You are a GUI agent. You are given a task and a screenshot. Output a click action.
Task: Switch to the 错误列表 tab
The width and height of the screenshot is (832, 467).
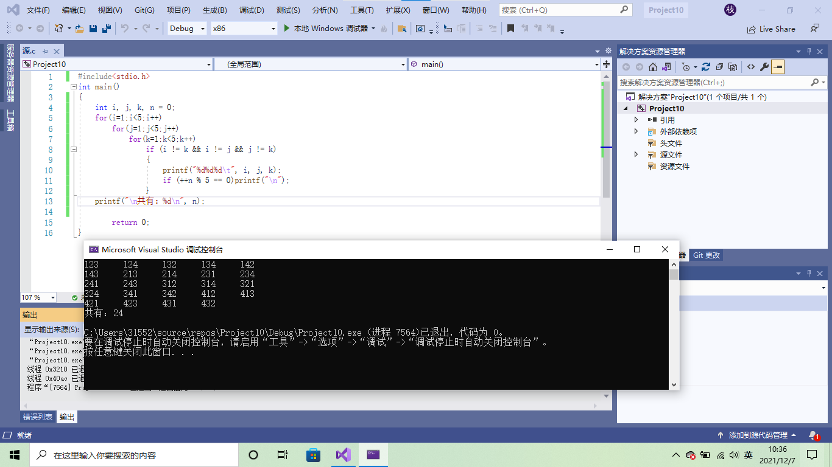click(38, 417)
